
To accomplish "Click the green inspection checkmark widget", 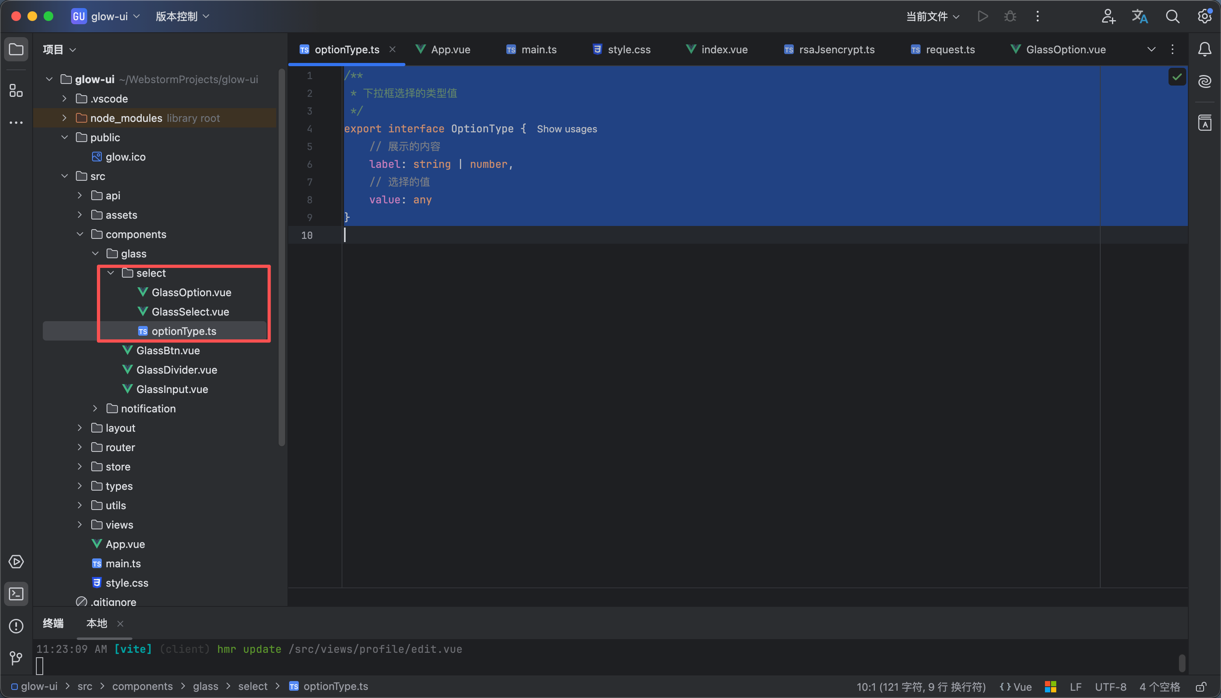I will (x=1177, y=77).
